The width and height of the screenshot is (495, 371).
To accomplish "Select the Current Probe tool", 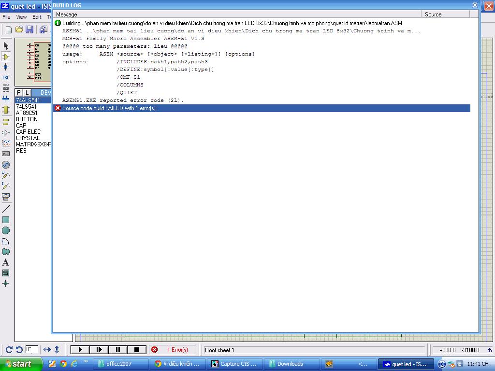I will tap(6, 186).
